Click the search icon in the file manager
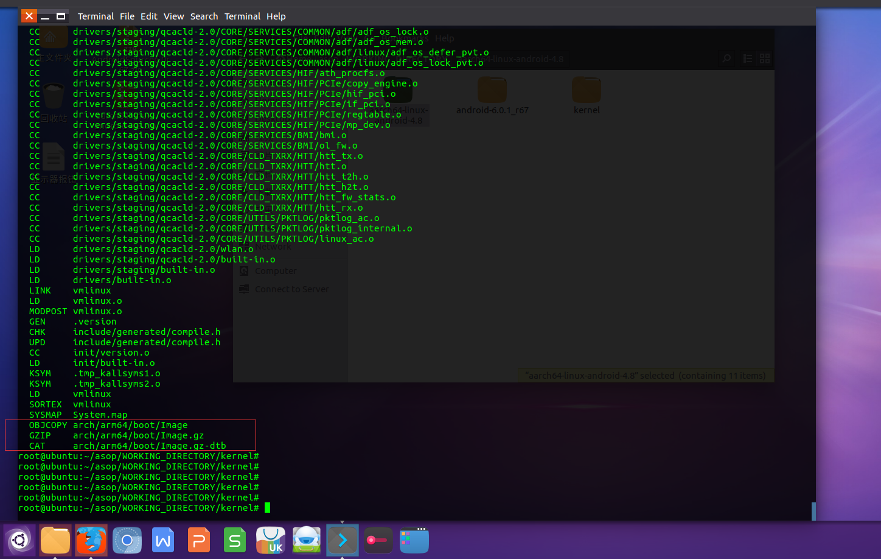 (x=726, y=58)
